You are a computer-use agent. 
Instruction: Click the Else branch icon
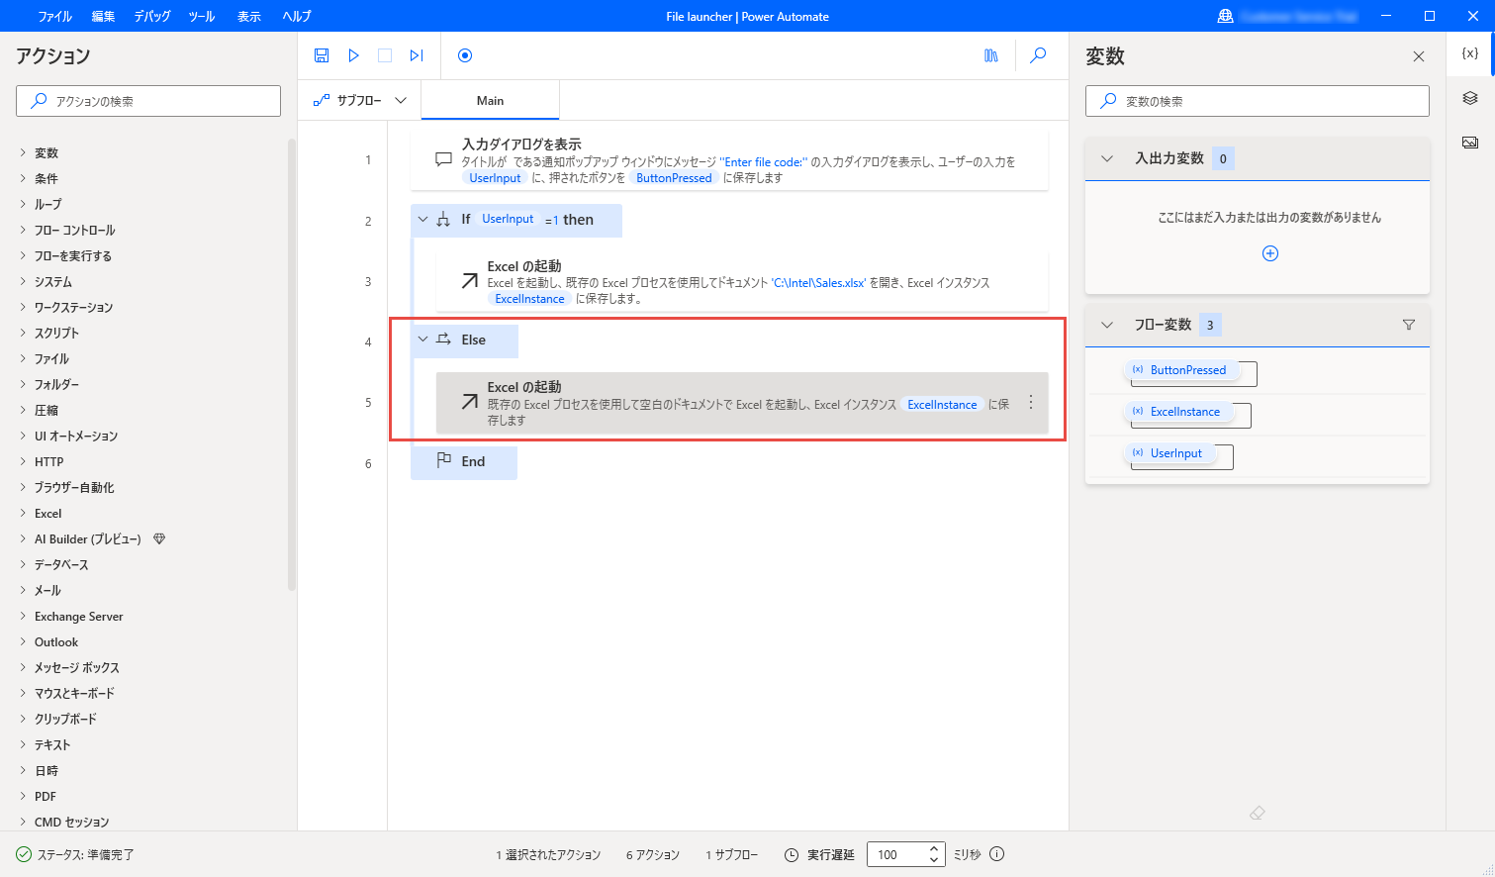[x=444, y=340]
